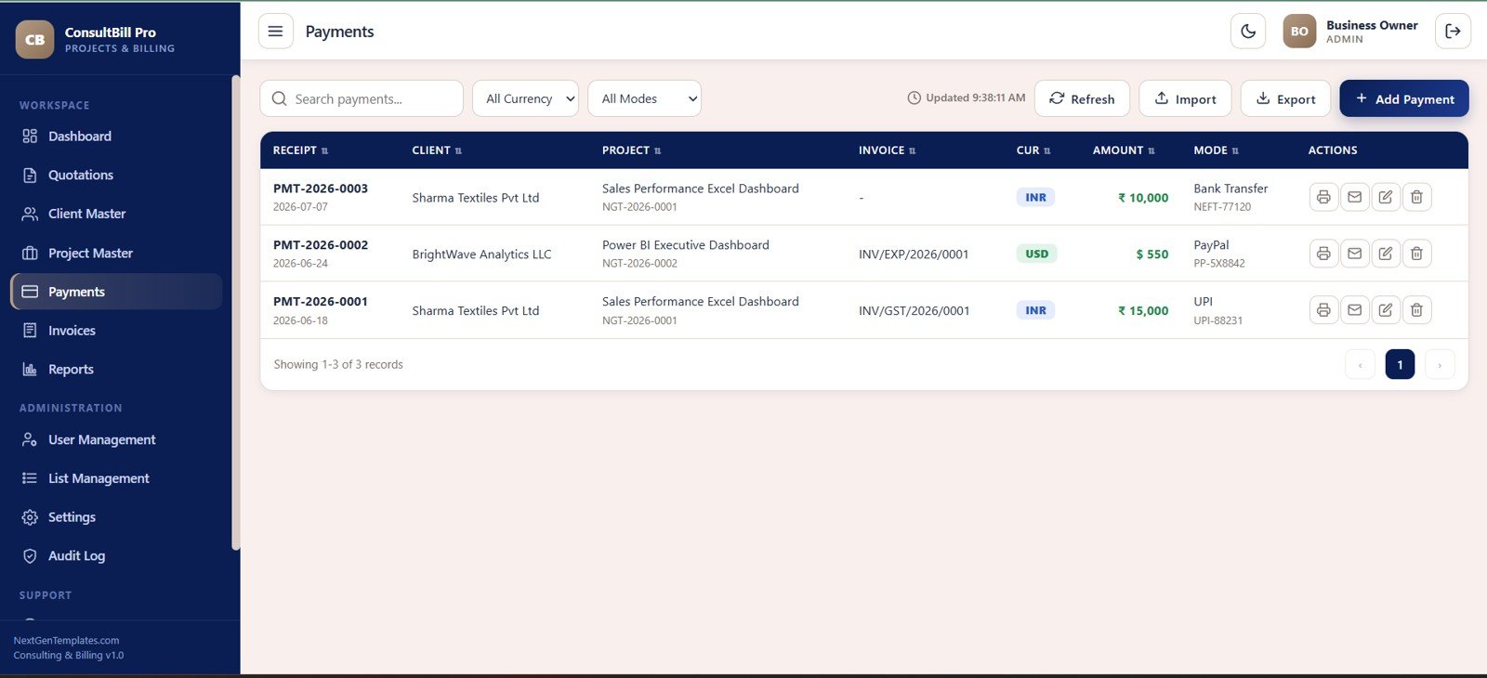Viewport: 1487px width, 678px height.
Task: Click the Updated 9:38:11 AM timestamp
Action: (x=967, y=98)
